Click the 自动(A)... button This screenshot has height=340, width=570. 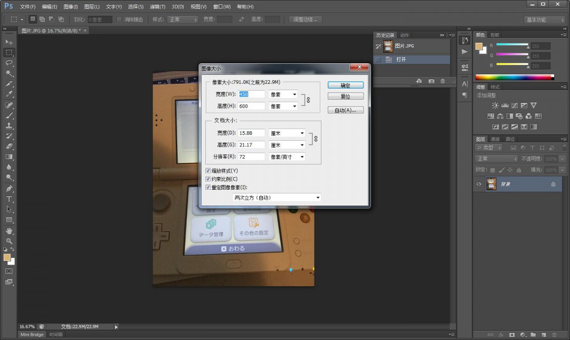[x=345, y=110]
